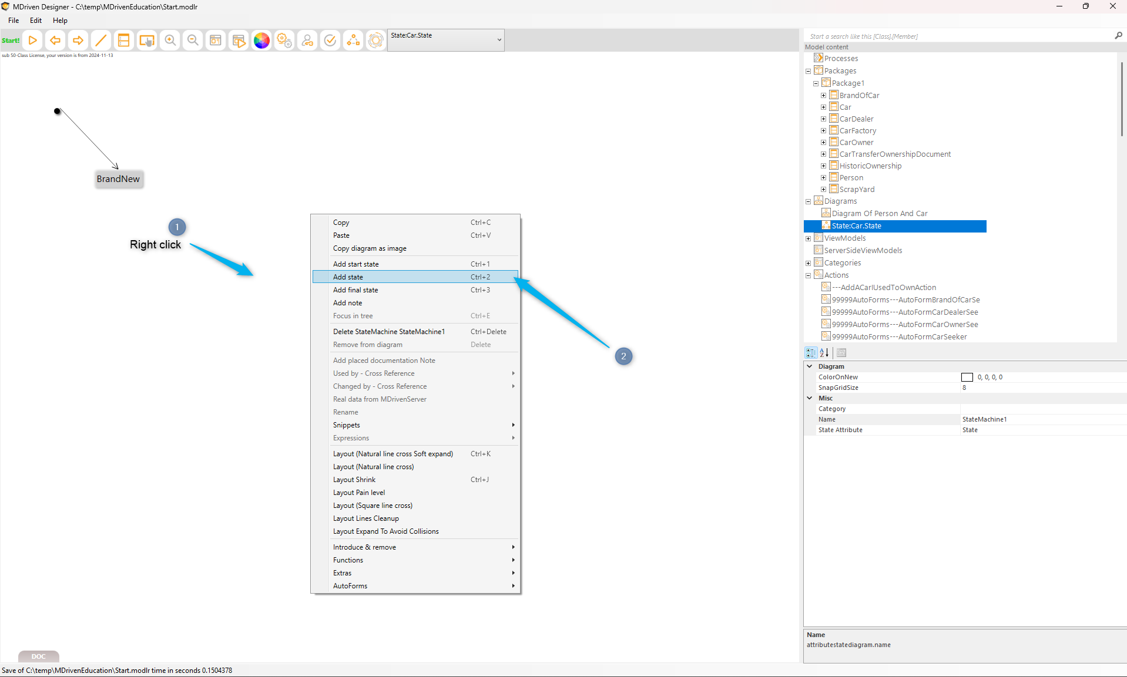Open the State:Car.State diagram dropdown

pos(499,40)
